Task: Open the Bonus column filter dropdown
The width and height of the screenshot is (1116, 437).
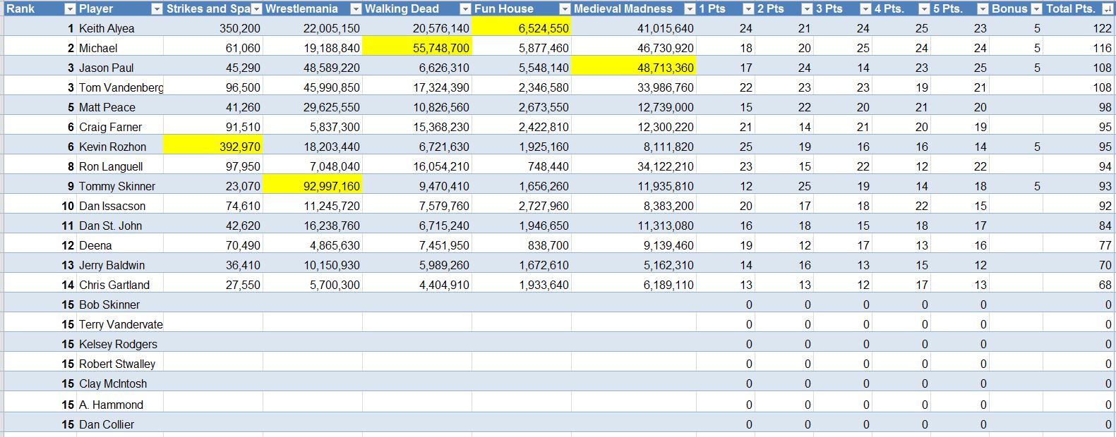Action: (x=1036, y=9)
